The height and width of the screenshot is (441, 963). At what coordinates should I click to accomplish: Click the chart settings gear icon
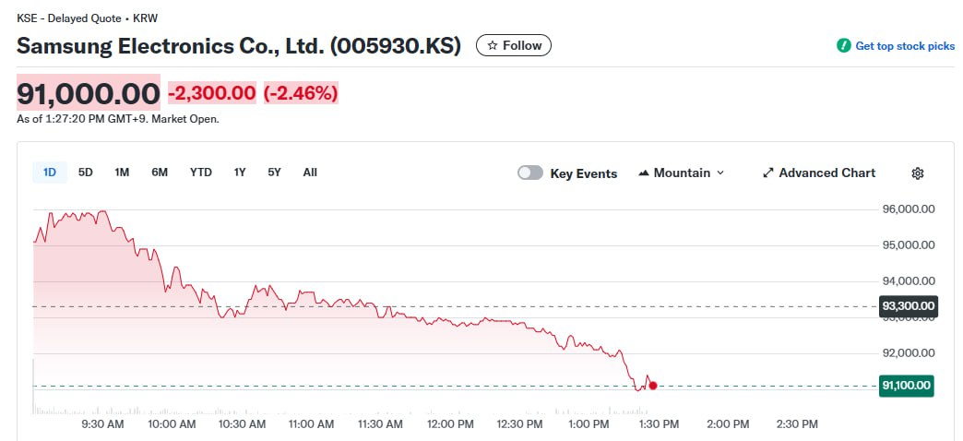pos(917,173)
